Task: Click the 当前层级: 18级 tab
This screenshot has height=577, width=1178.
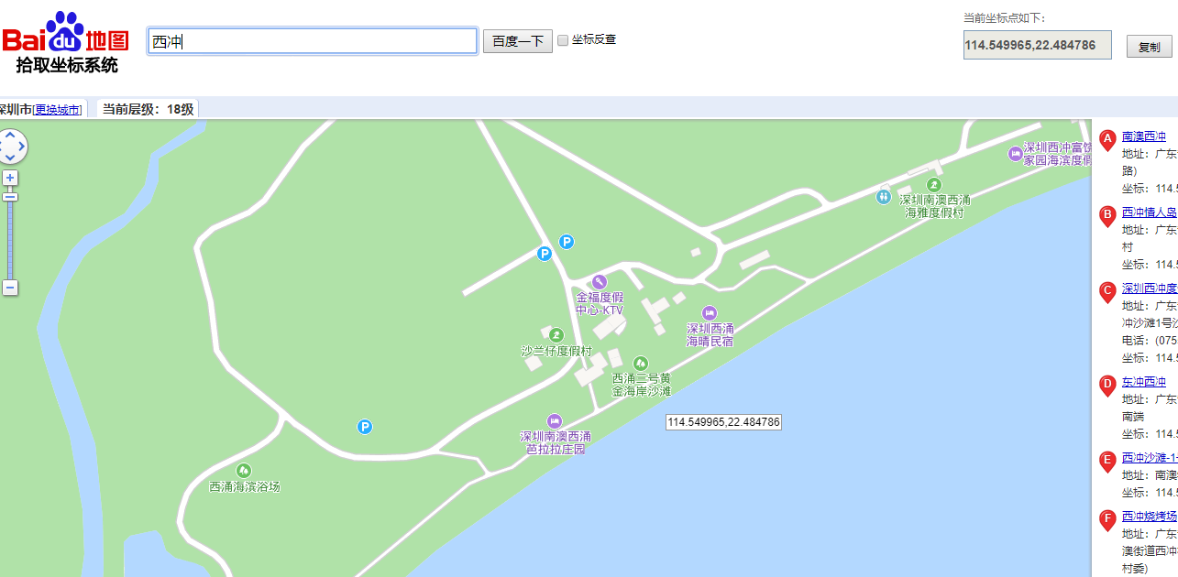Action: tap(148, 109)
